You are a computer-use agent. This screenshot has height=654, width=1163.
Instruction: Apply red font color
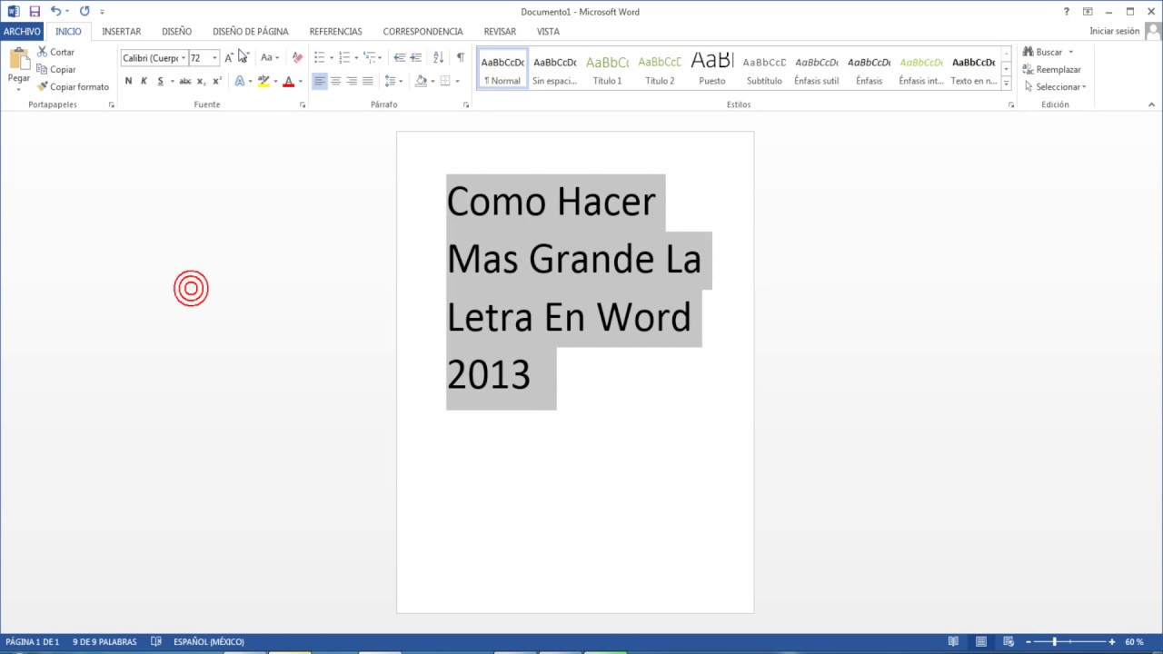click(289, 81)
